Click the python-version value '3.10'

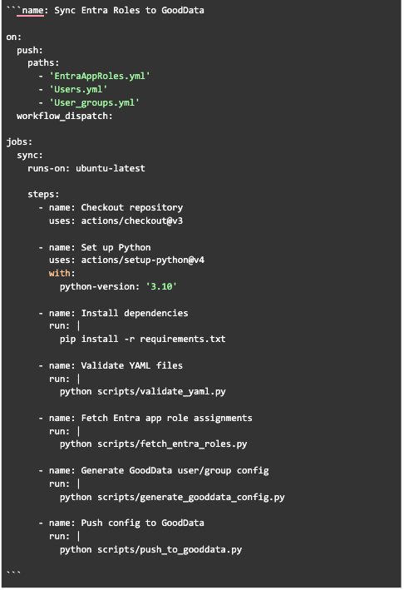pos(161,286)
